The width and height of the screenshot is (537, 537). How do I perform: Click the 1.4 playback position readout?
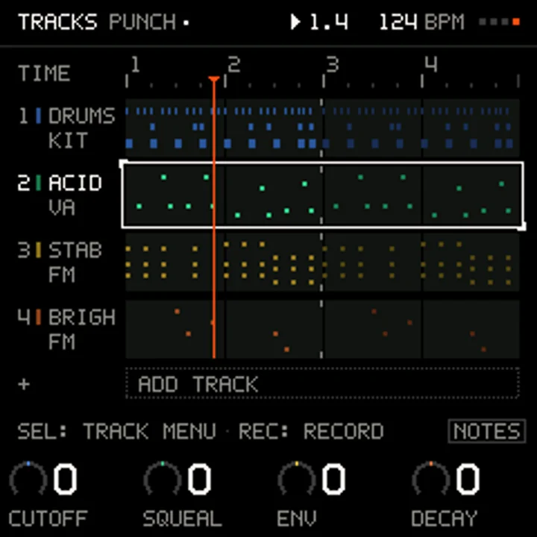coord(329,22)
